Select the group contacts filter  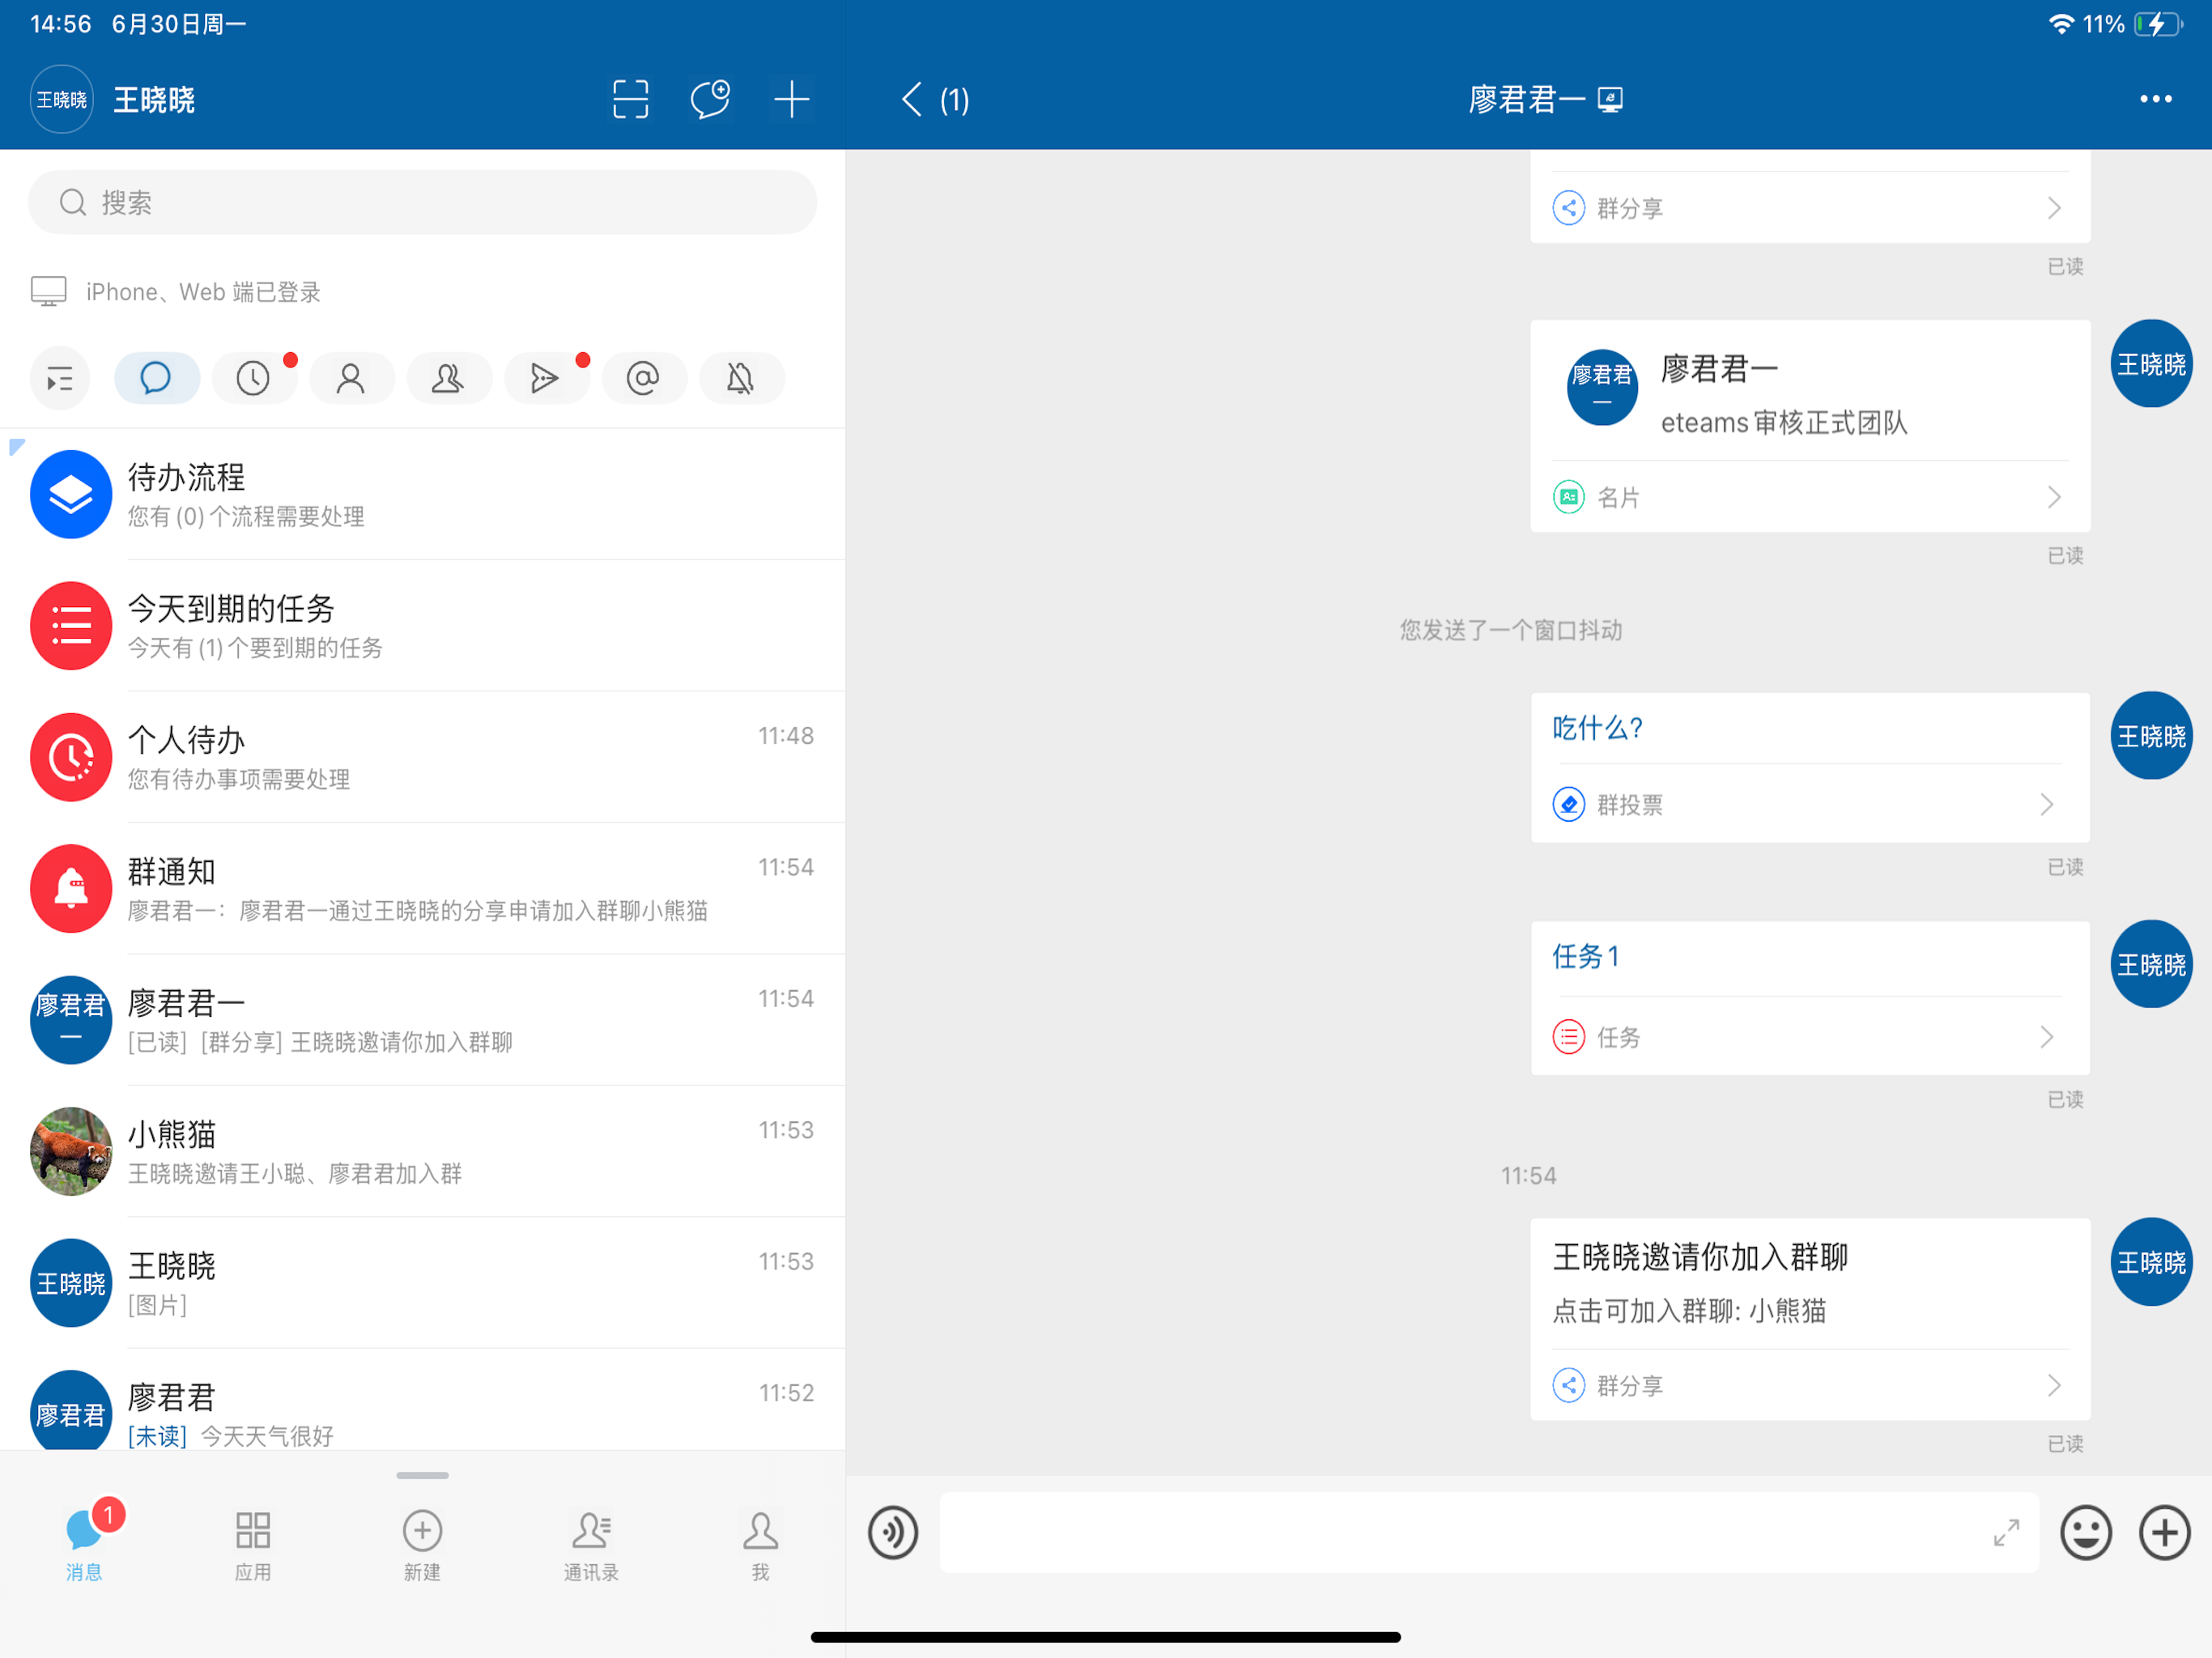coord(448,378)
